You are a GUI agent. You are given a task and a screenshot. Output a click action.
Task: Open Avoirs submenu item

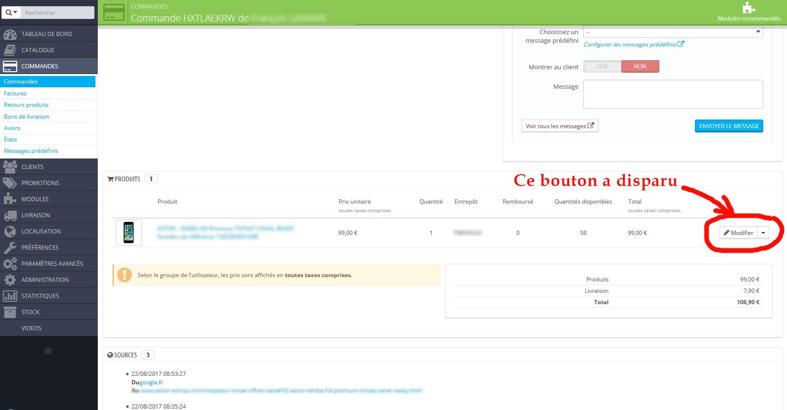coord(12,128)
